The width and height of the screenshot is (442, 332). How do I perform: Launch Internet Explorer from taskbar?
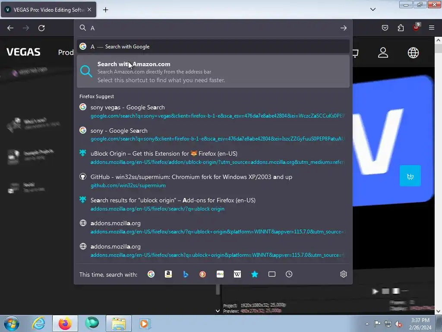(38, 323)
